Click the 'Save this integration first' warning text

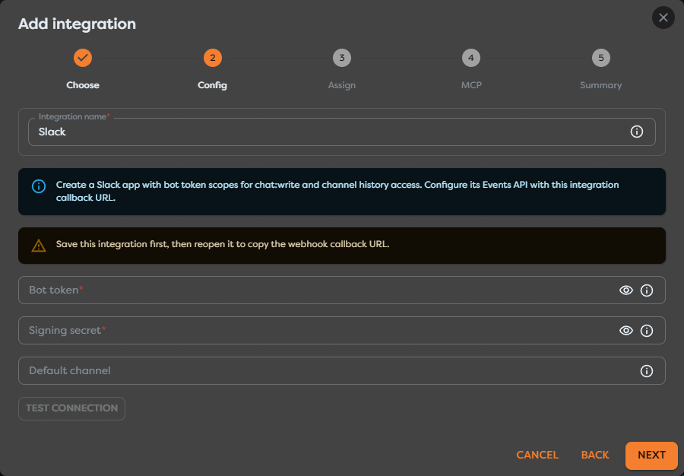coord(223,244)
